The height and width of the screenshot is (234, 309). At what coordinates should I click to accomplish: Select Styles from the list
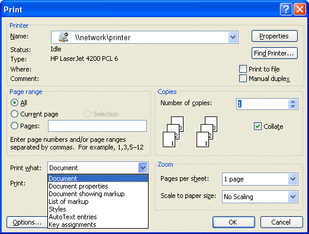coord(98,209)
